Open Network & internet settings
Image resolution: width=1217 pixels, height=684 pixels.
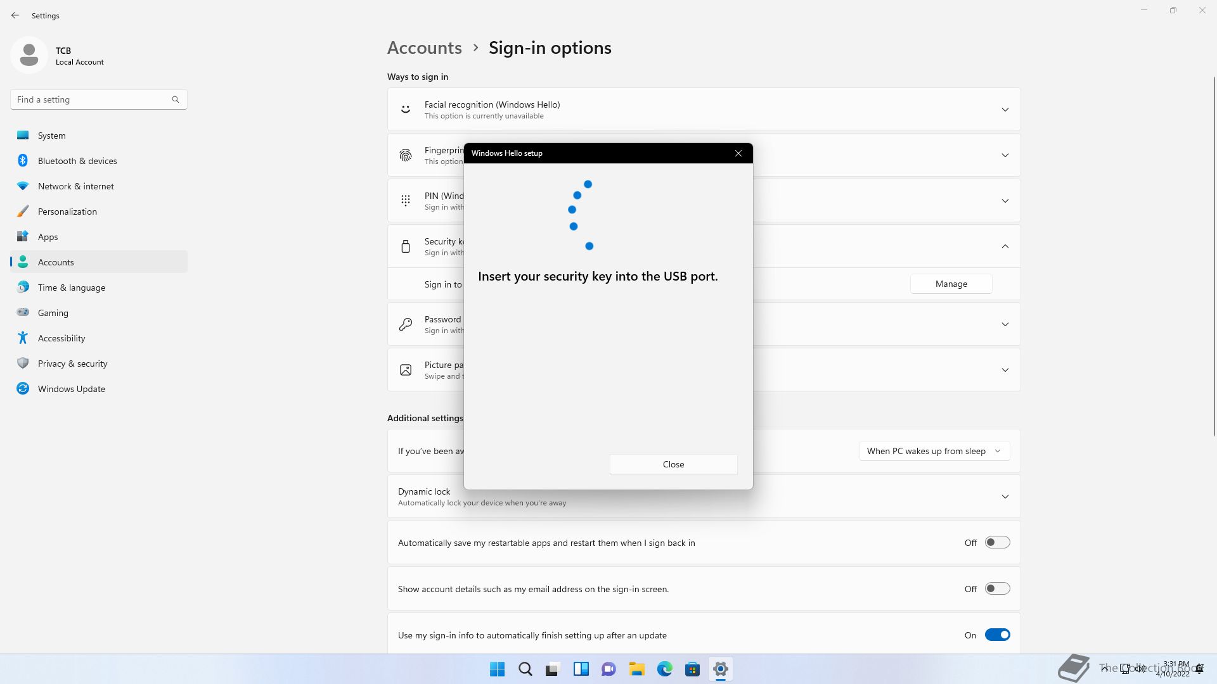99,186
